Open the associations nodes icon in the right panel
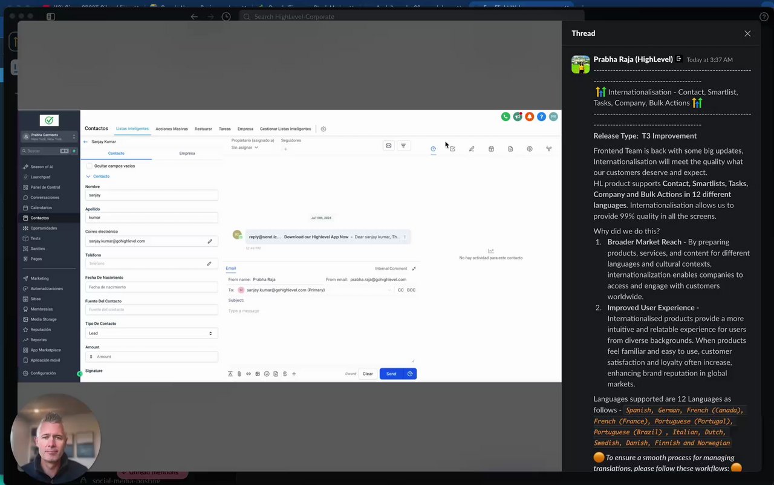This screenshot has width=774, height=485. (x=549, y=149)
